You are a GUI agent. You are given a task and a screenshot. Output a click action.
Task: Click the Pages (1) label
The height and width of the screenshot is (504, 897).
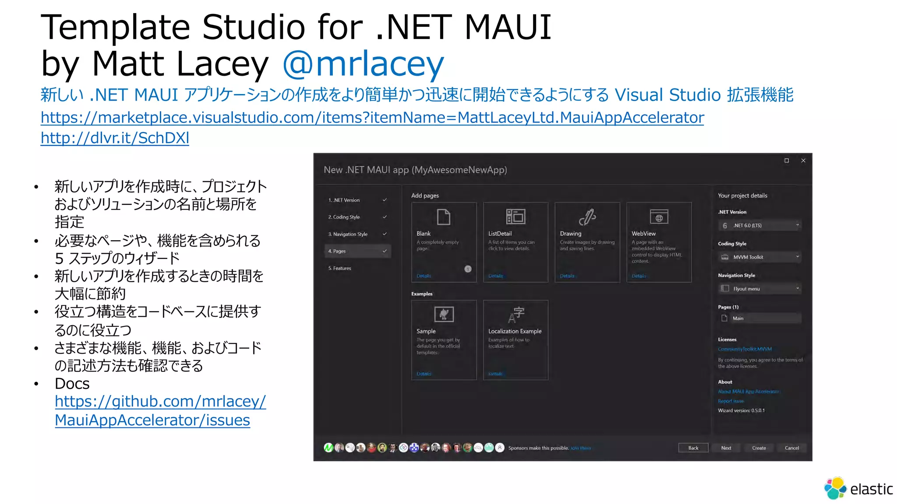coord(728,307)
